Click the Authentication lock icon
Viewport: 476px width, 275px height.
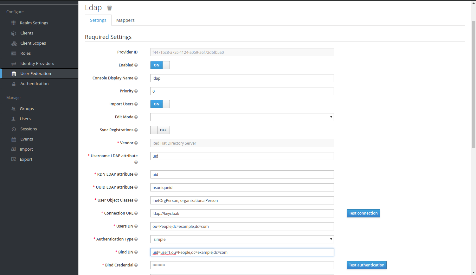pyautogui.click(x=14, y=84)
